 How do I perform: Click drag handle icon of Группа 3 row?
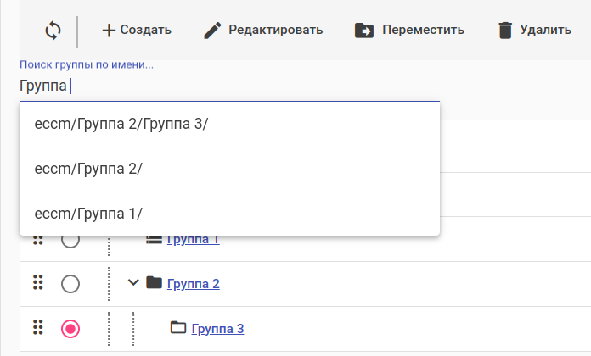point(37,328)
